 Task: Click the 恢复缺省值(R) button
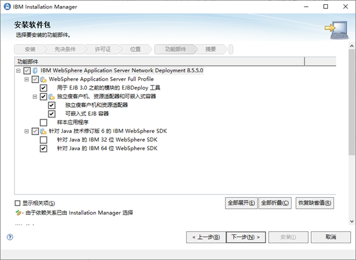pyautogui.click(x=315, y=203)
